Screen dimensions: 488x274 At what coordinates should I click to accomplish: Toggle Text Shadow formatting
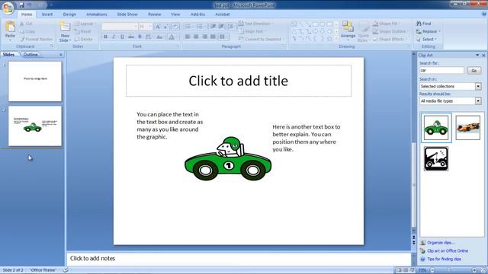(x=140, y=37)
